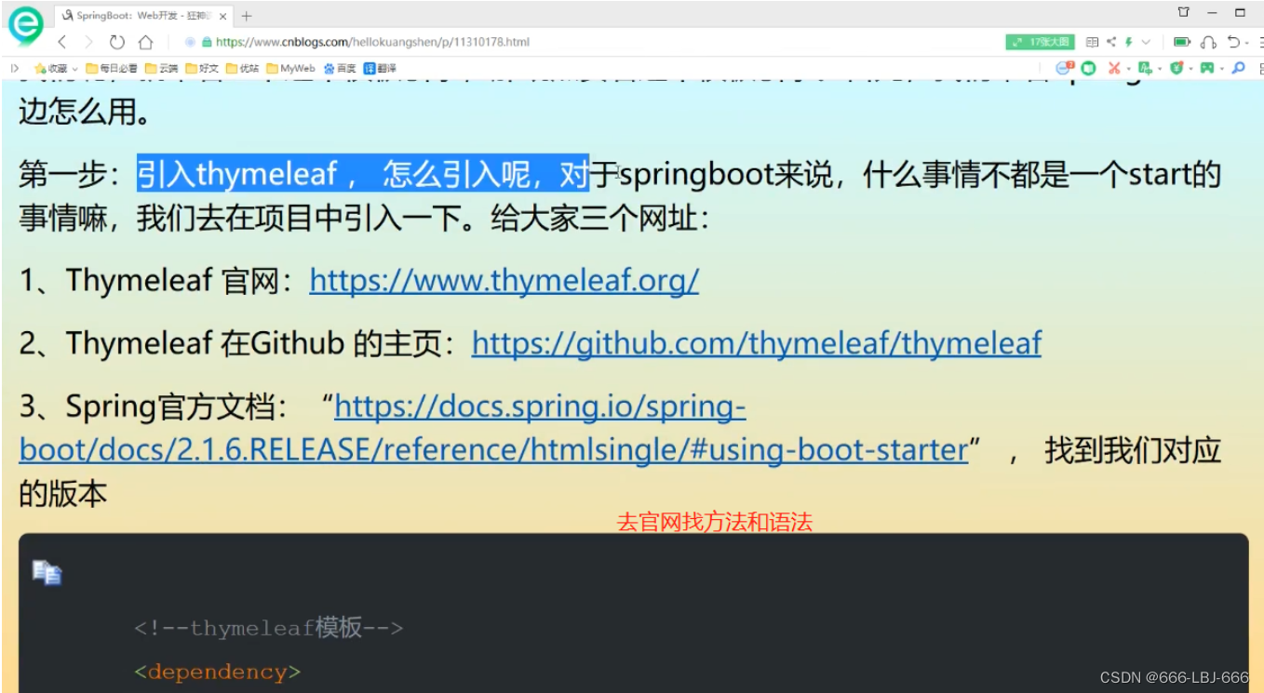The width and height of the screenshot is (1264, 693).
Task: Expand the dropdown beside lightning icon
Action: 1146,42
